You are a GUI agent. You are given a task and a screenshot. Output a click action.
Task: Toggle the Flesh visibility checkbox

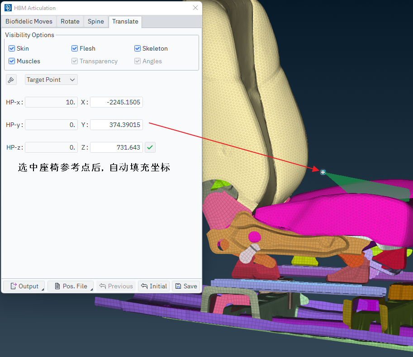coord(75,48)
